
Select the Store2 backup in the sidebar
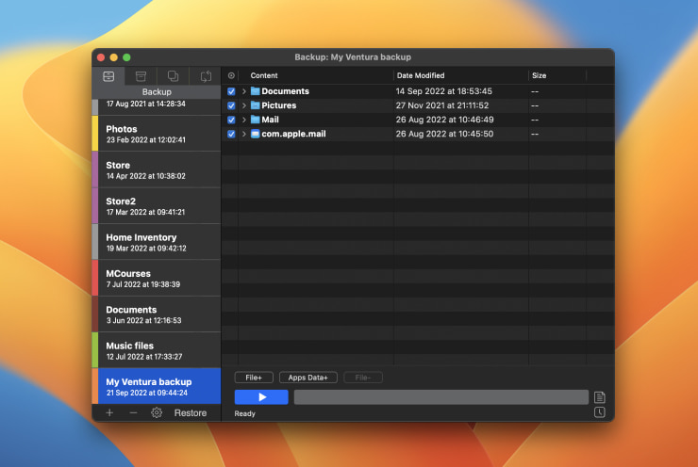click(x=157, y=206)
